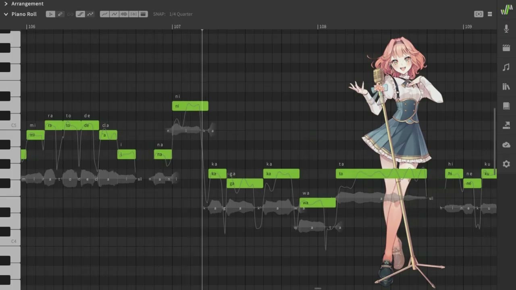Select the green 'mi' note

[x=35, y=135]
